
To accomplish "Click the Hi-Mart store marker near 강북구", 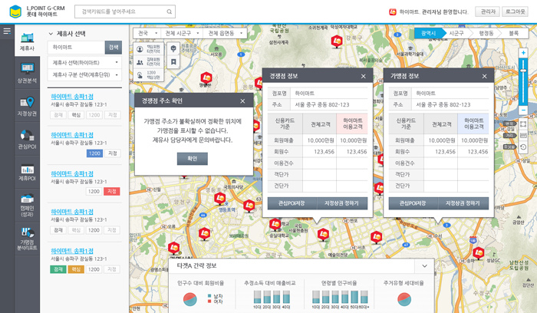I will (x=337, y=41).
